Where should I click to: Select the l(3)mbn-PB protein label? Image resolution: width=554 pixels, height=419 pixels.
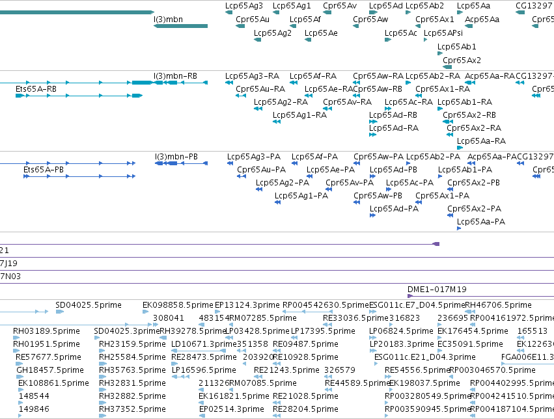[x=176, y=157]
